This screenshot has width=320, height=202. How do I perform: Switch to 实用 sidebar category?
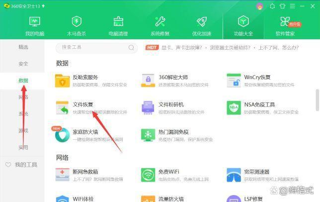(x=23, y=147)
